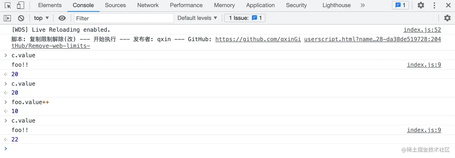Show more tabs with double chevron
The image size is (455, 158).
363,5
